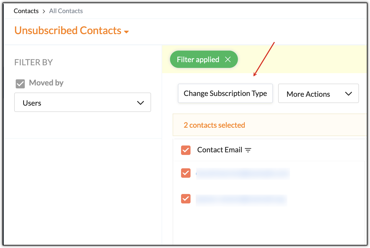Click the Contacts breadcrumb link
370x248 pixels.
[x=26, y=11]
